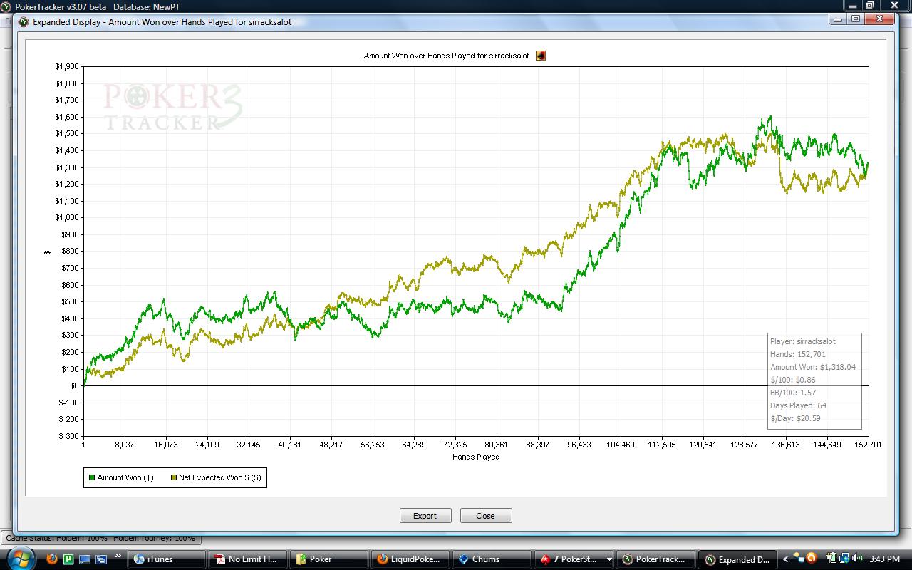
Task: Click the Switch between windows Quick Launch icon
Action: (x=101, y=559)
